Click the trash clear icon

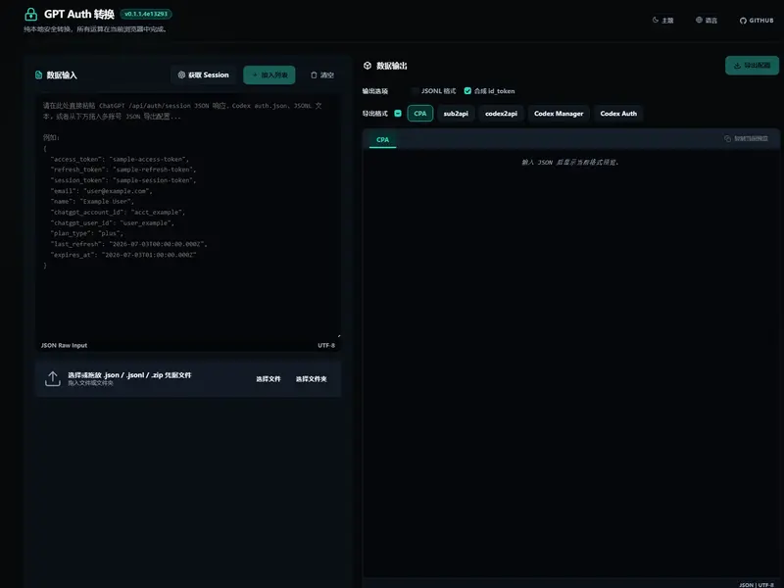pyautogui.click(x=314, y=75)
